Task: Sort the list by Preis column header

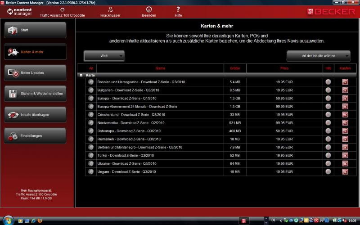Action: click(284, 68)
